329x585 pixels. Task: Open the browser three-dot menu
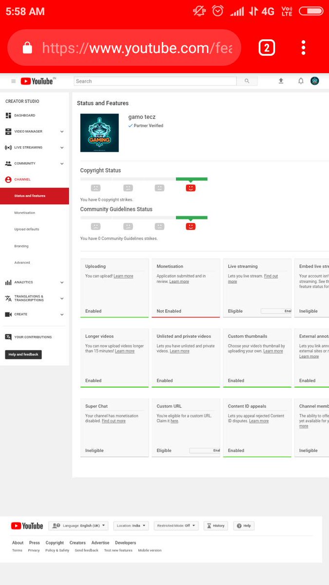tap(303, 47)
